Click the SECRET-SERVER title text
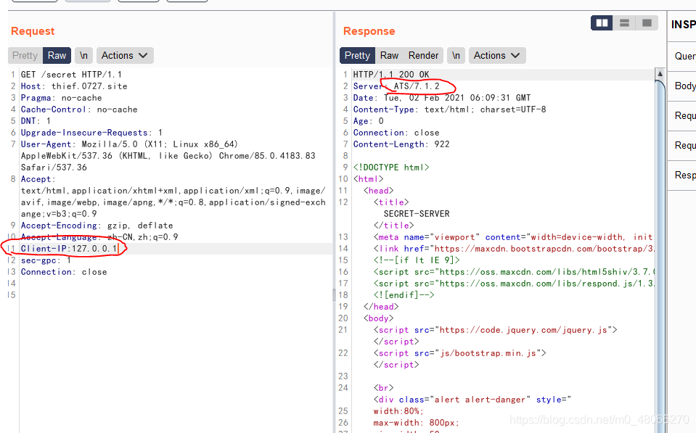The width and height of the screenshot is (696, 433). pos(417,214)
